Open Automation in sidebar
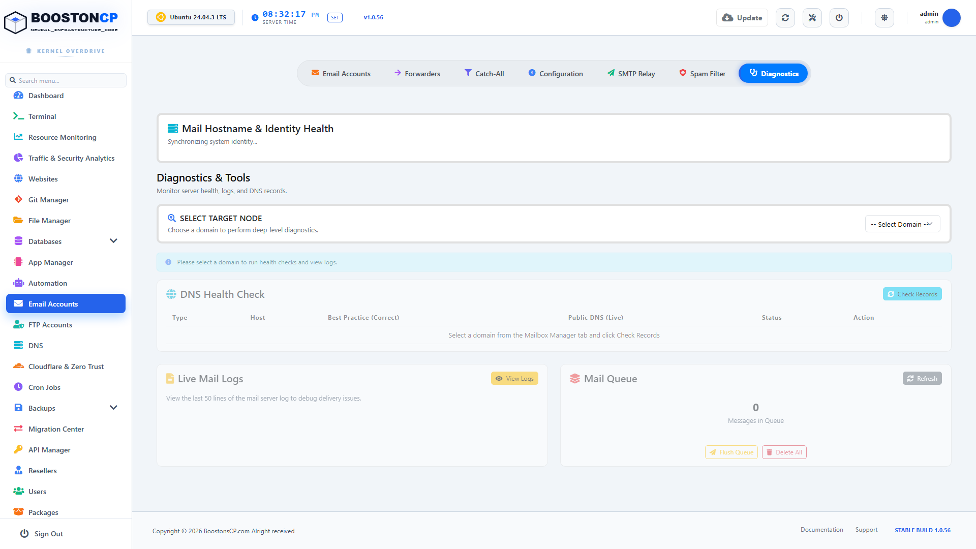 [x=66, y=283]
